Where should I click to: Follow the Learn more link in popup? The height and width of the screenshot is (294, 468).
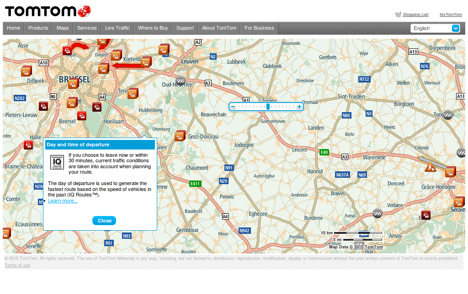click(x=63, y=201)
